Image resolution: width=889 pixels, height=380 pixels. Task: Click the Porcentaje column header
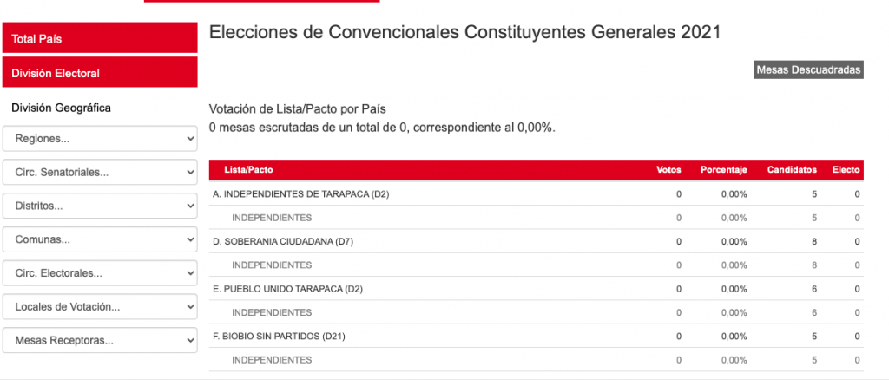[x=724, y=170]
